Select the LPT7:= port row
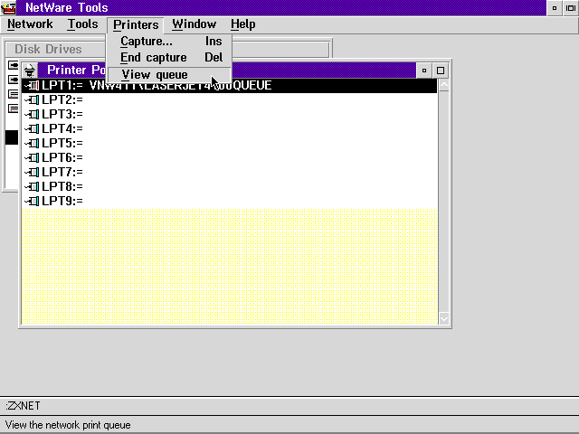The width and height of the screenshot is (579, 434). (229, 172)
